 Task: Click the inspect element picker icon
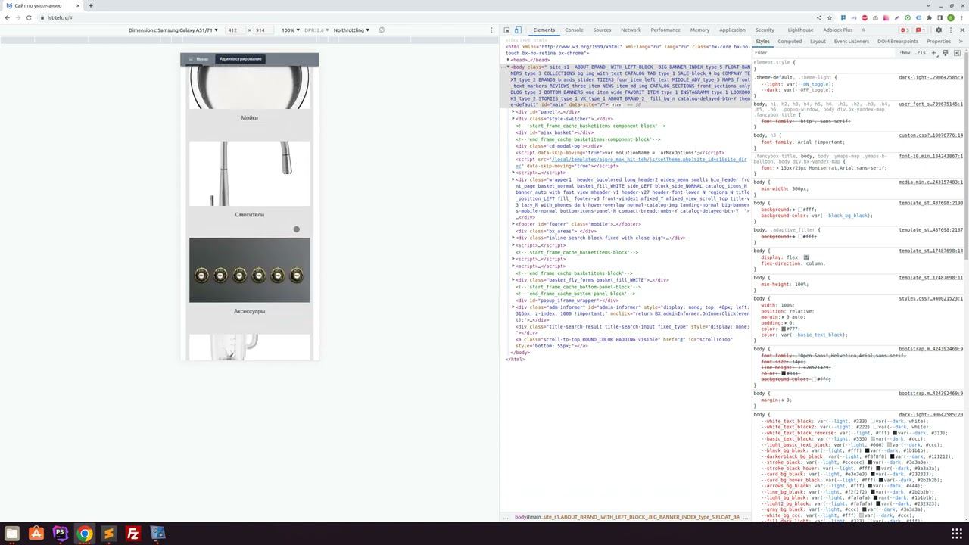[x=506, y=30]
